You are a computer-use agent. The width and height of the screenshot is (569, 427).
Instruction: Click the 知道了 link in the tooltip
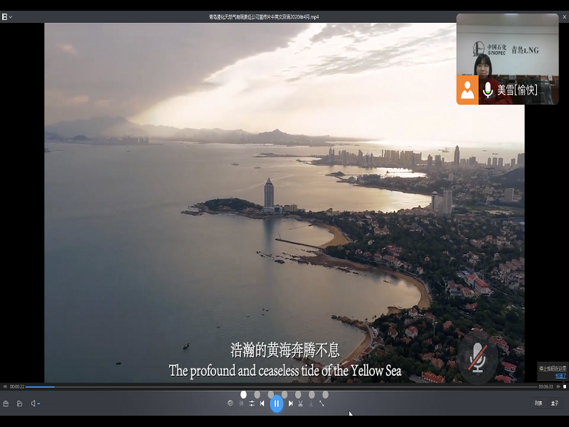(x=561, y=375)
